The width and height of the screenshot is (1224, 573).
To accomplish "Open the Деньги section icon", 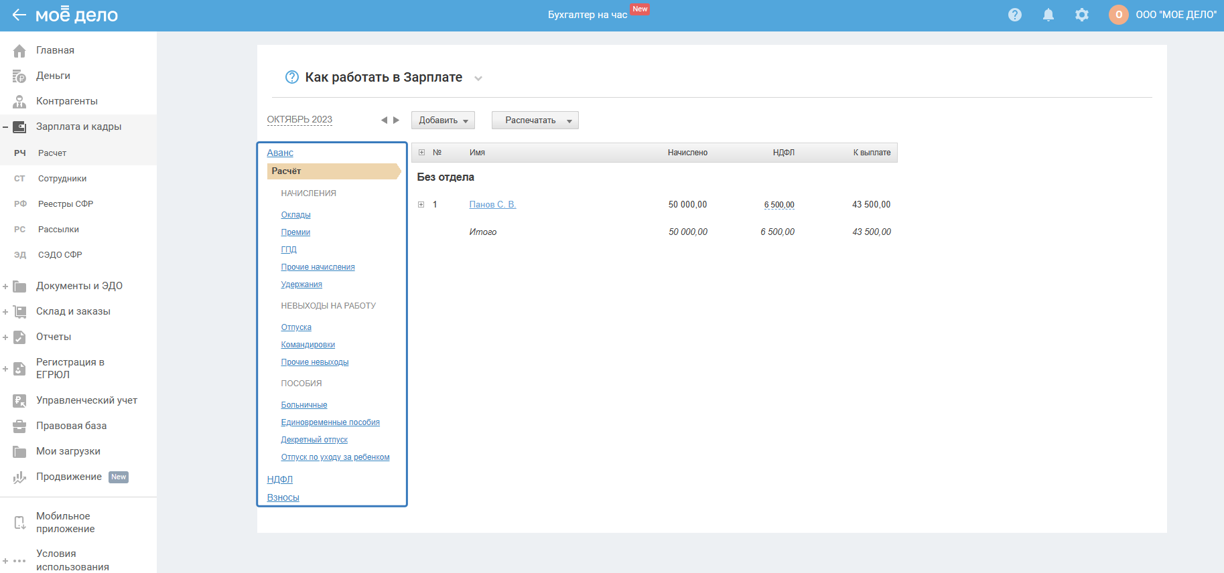I will pyautogui.click(x=19, y=76).
